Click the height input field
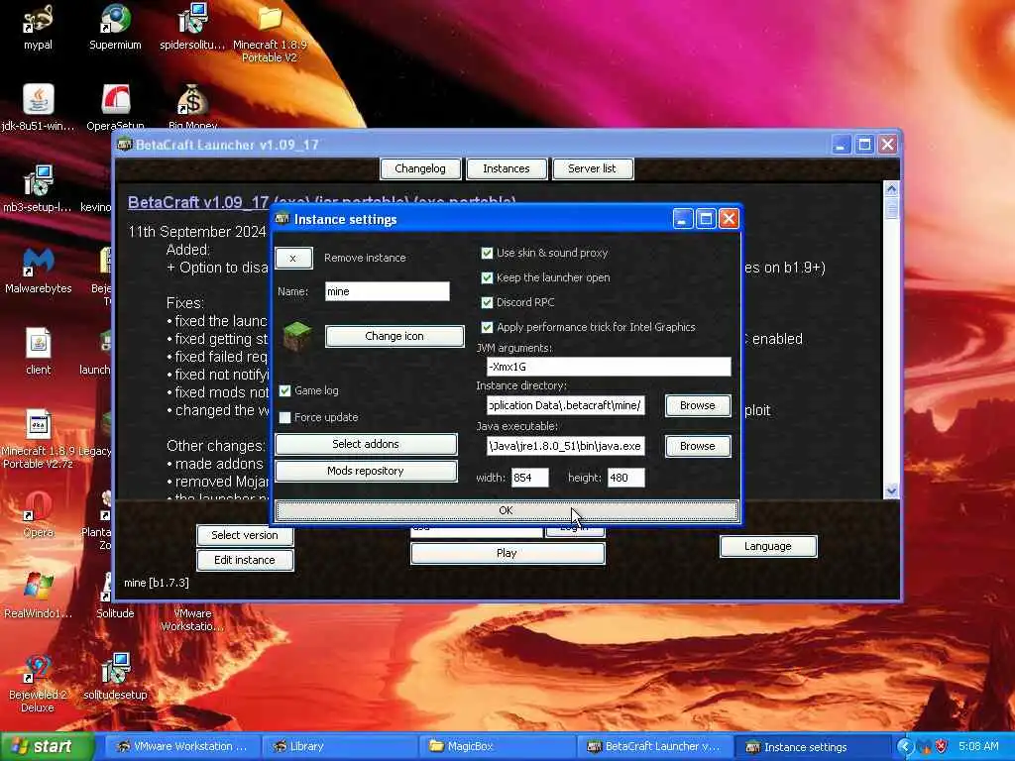The width and height of the screenshot is (1015, 761). tap(625, 478)
